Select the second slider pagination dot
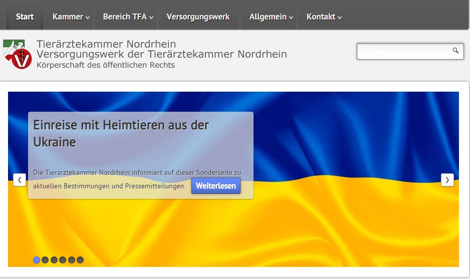The image size is (470, 279). click(45, 260)
